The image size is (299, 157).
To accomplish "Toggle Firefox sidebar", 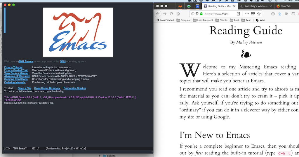I will pos(293,14).
